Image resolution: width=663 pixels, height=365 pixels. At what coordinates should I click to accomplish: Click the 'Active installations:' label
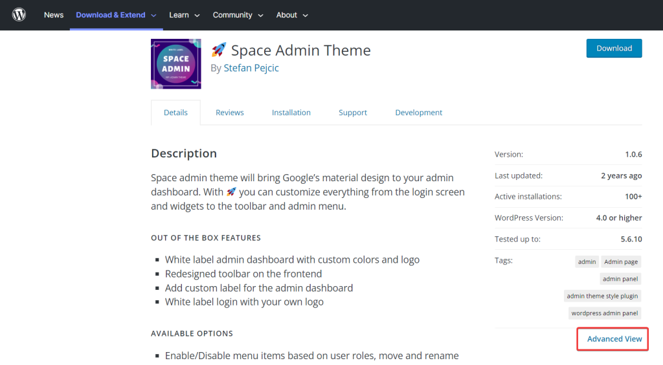pyautogui.click(x=528, y=197)
